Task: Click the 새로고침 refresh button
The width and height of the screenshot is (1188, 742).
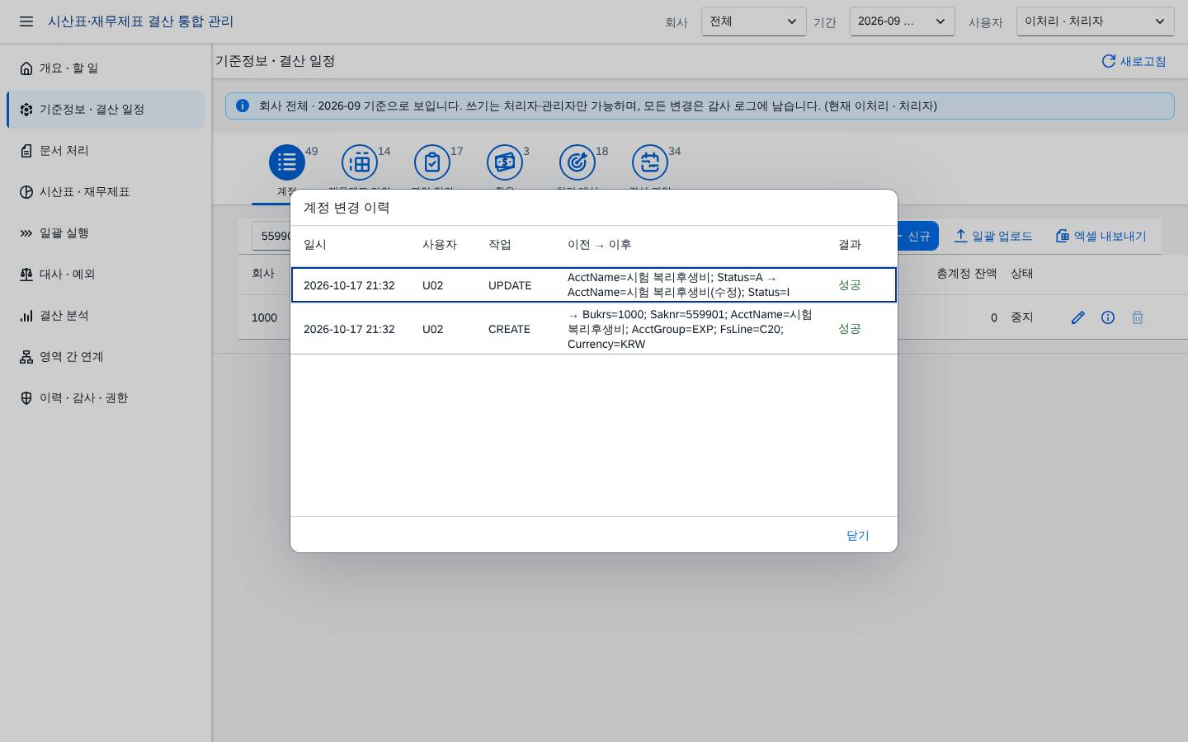Action: point(1134,61)
